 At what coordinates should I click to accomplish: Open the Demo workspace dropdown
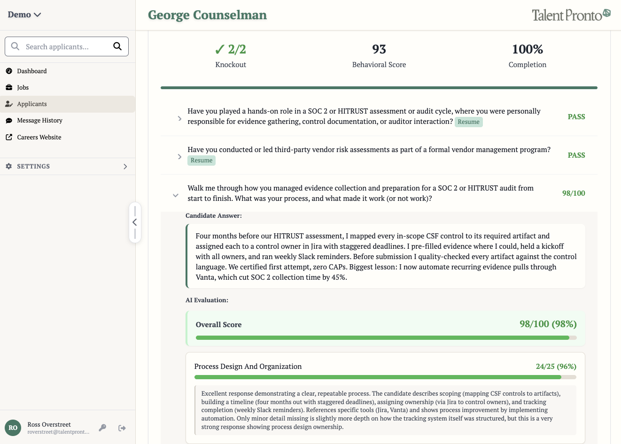pos(24,15)
